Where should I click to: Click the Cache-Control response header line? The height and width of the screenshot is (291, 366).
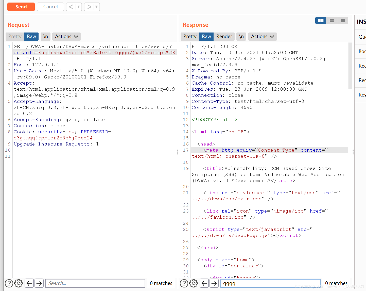coord(252,83)
